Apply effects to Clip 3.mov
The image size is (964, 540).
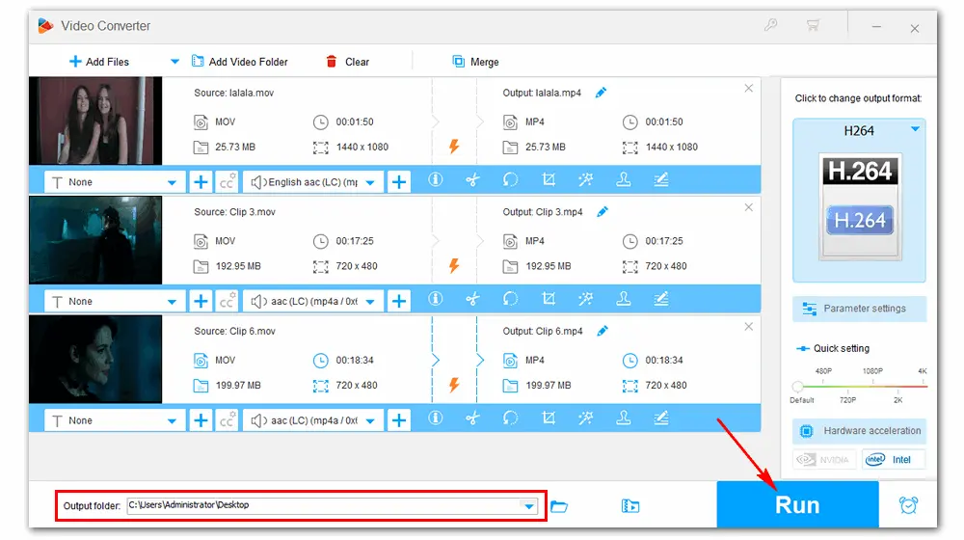point(585,299)
